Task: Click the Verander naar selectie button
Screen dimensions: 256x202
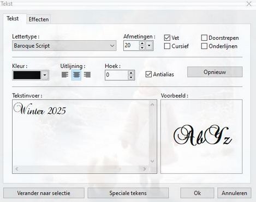Action: tap(44, 193)
